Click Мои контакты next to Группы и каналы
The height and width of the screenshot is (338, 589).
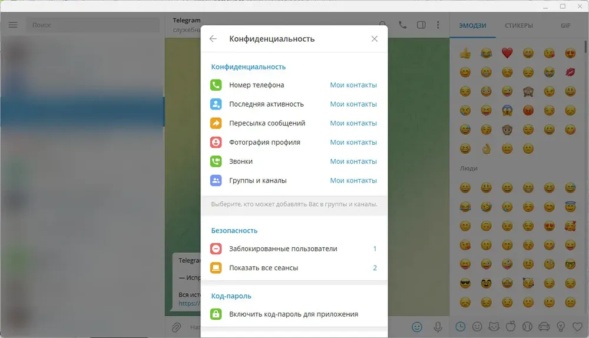(353, 181)
